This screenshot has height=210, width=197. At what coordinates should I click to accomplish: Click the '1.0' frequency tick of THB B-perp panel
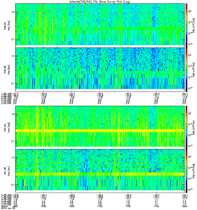click(x=13, y=12)
